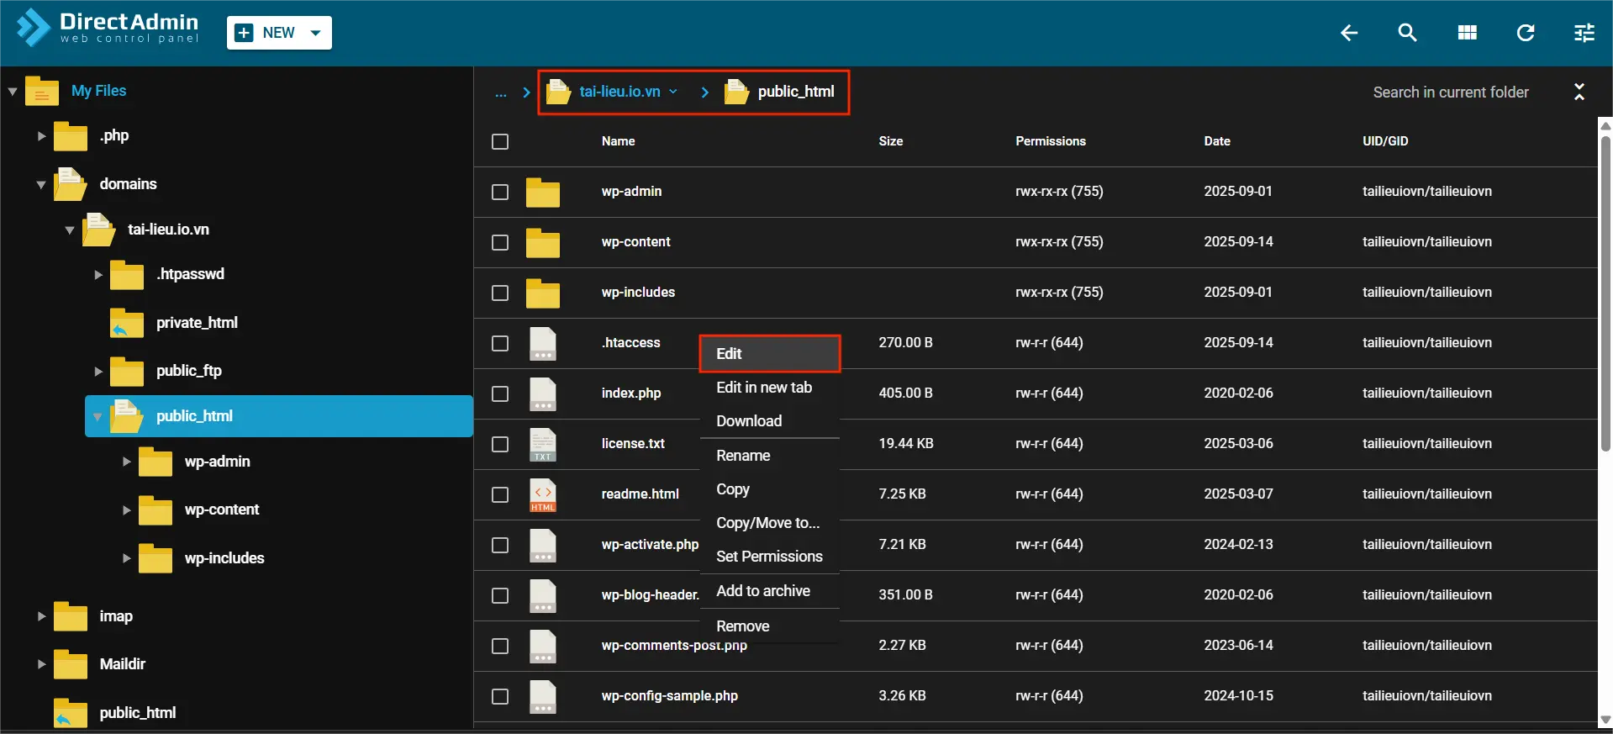Select Copy/Move to... in context menu

(x=770, y=523)
